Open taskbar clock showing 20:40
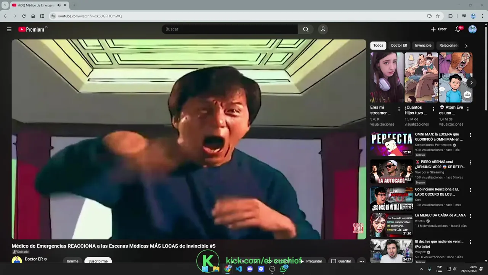 470,269
